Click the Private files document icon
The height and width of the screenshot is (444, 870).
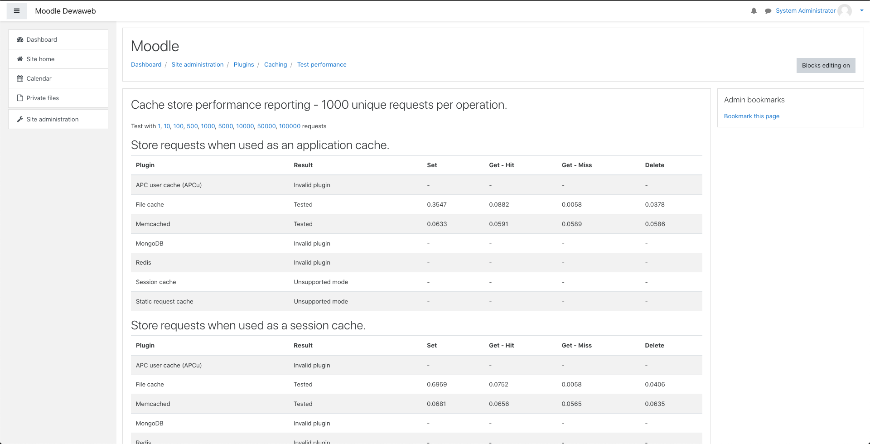pos(20,98)
